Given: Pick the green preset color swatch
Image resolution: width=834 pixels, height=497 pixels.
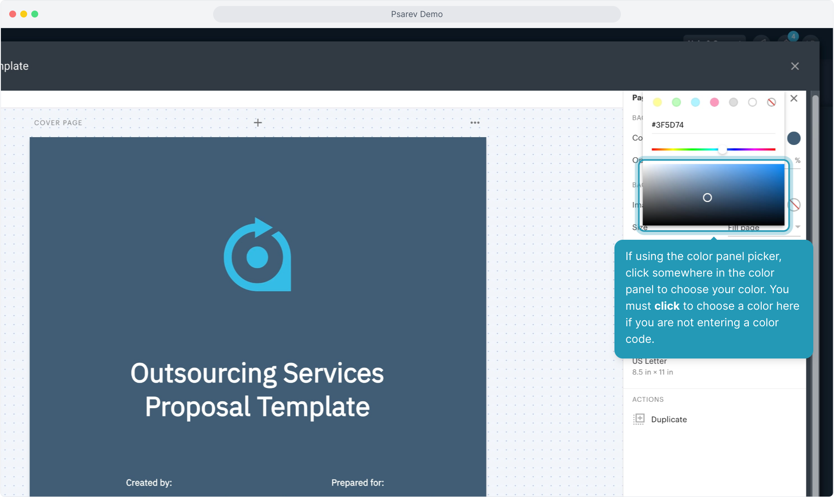Looking at the screenshot, I should (676, 102).
